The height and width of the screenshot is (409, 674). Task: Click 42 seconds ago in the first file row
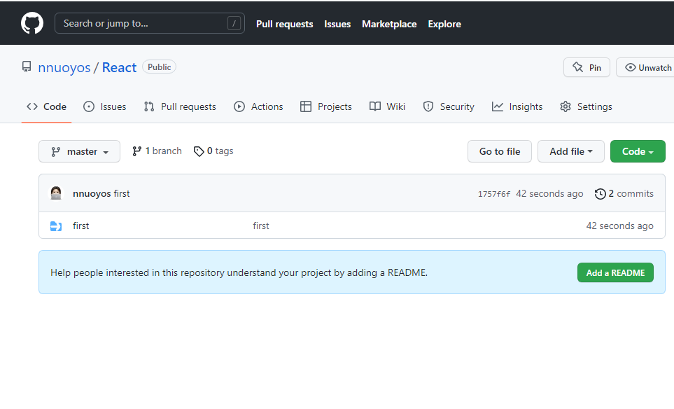click(x=620, y=226)
